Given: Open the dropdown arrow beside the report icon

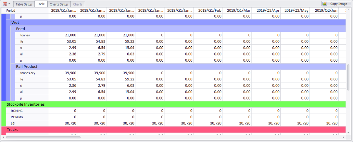Looking at the screenshot, I should (9, 4).
